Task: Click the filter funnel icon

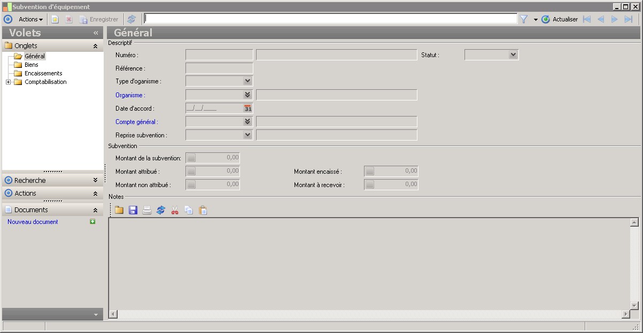Action: click(x=524, y=19)
